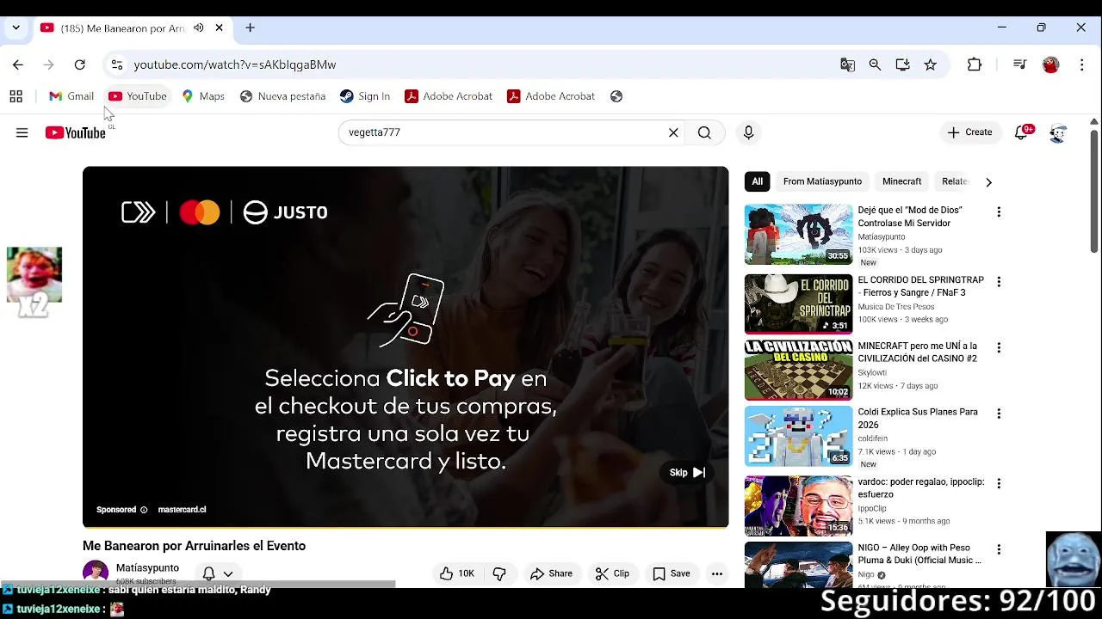Open the Sign In bookmark
1102x619 pixels.
pyautogui.click(x=365, y=96)
